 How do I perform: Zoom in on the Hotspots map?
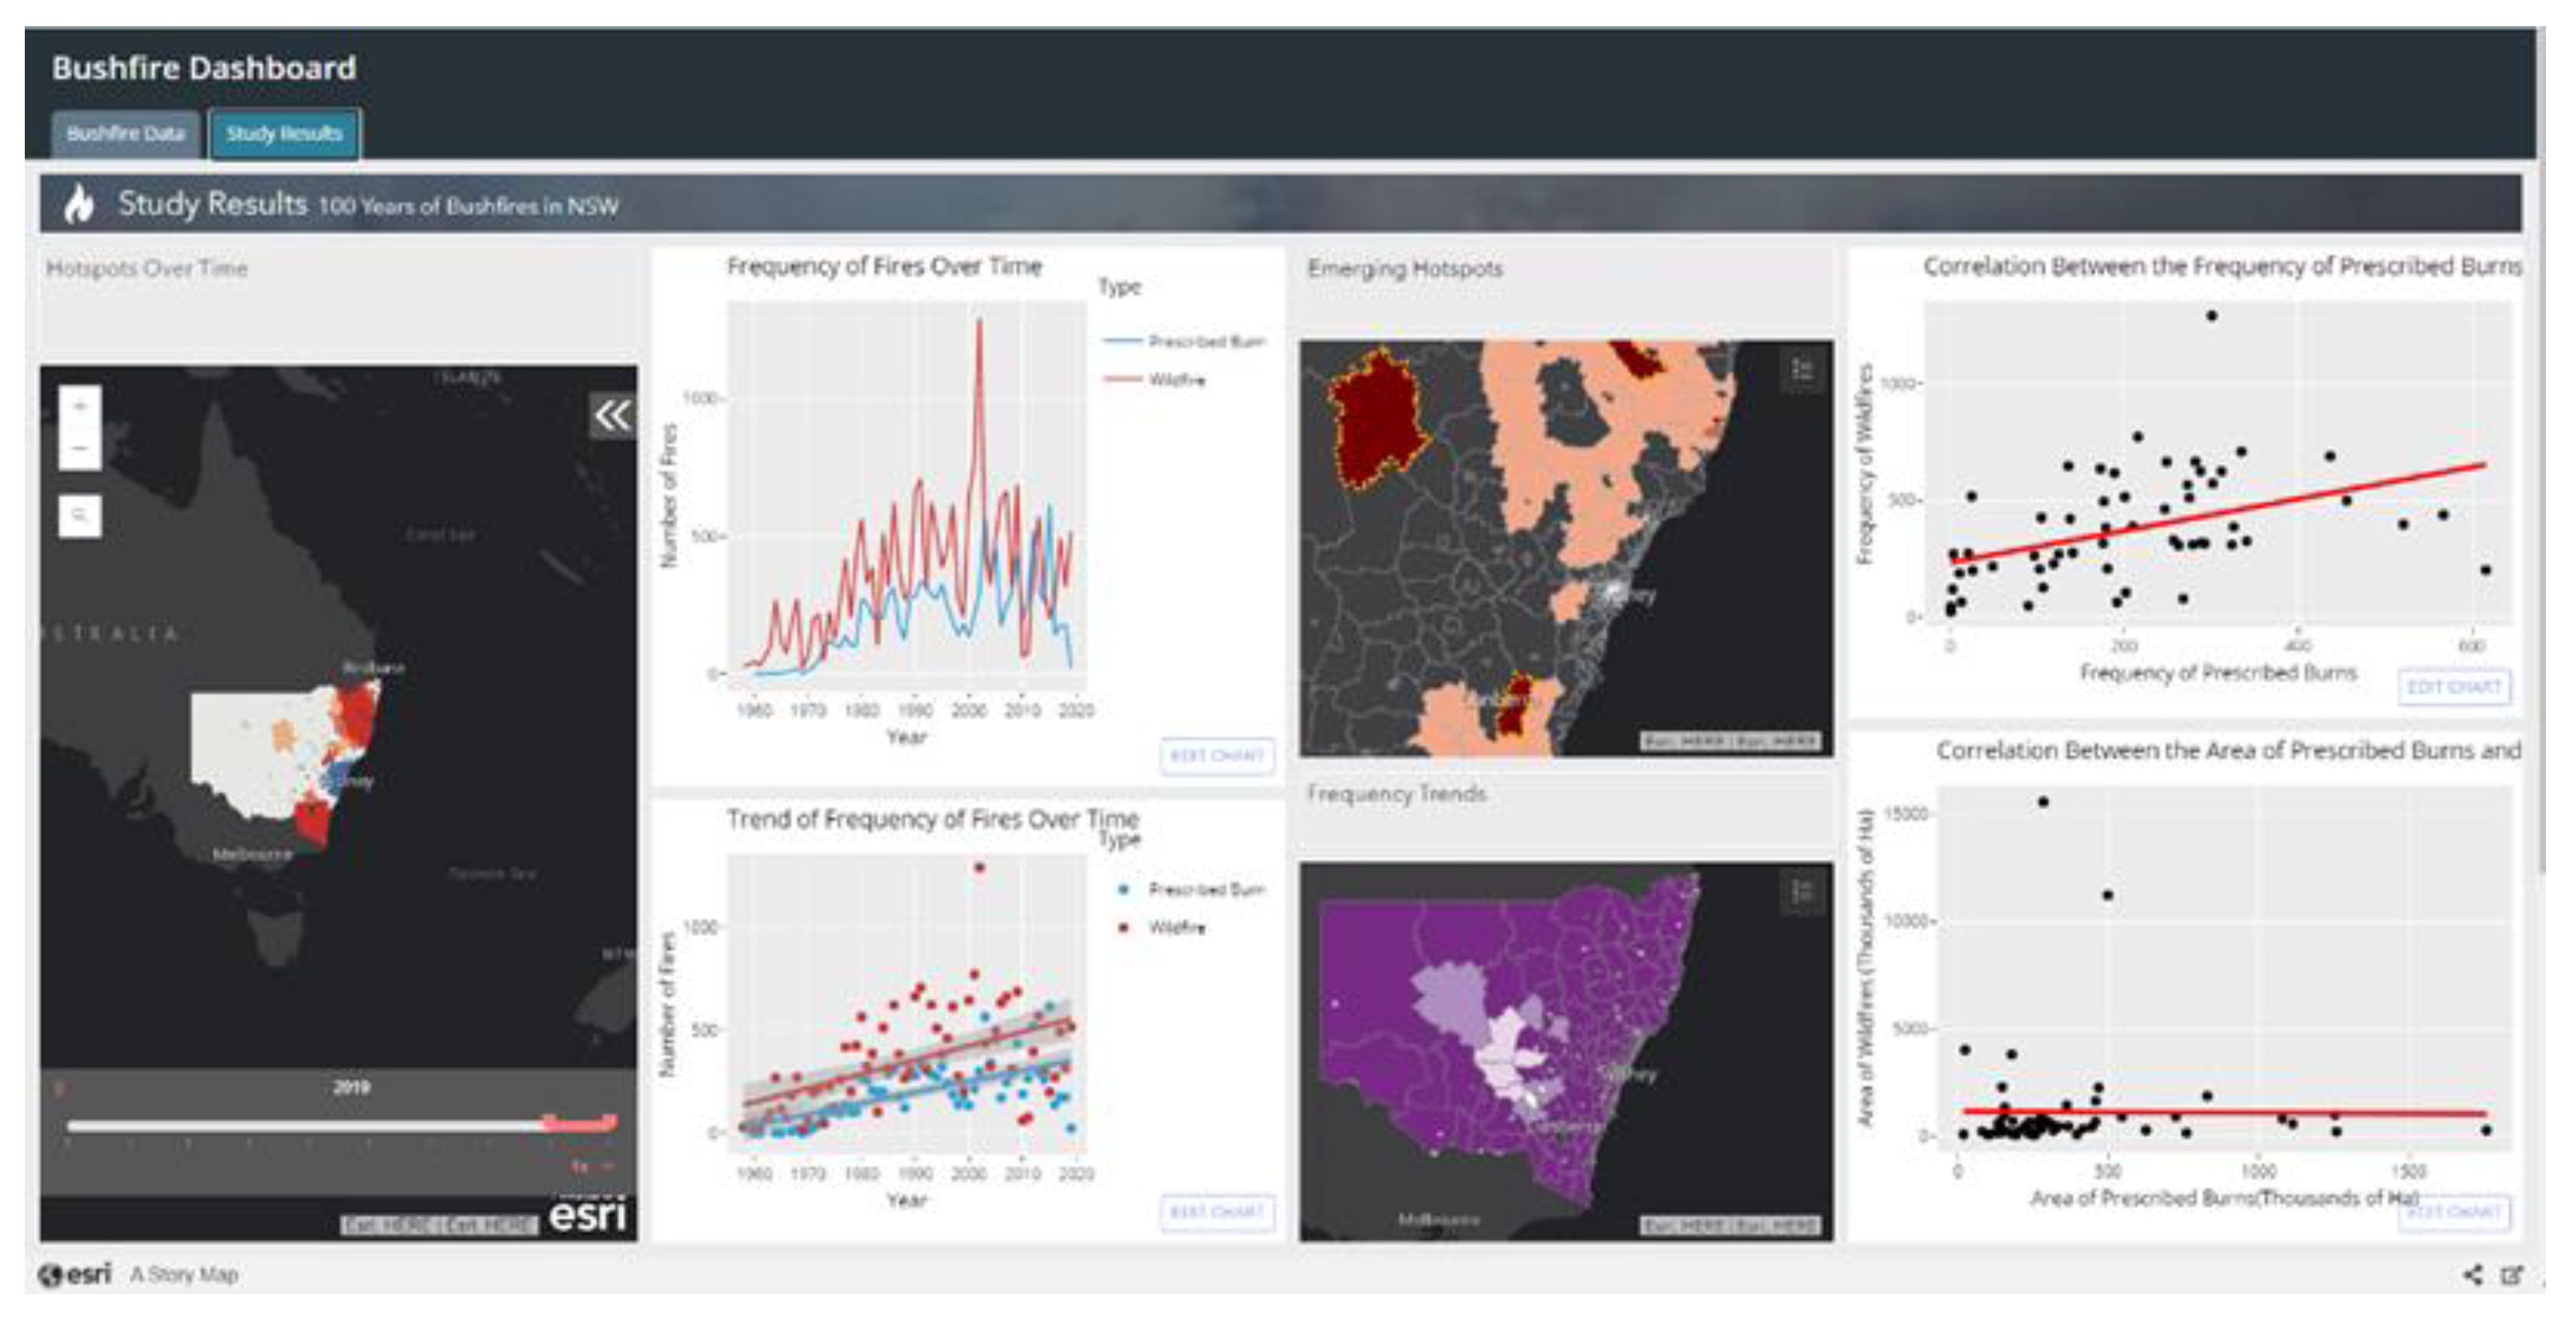(80, 407)
